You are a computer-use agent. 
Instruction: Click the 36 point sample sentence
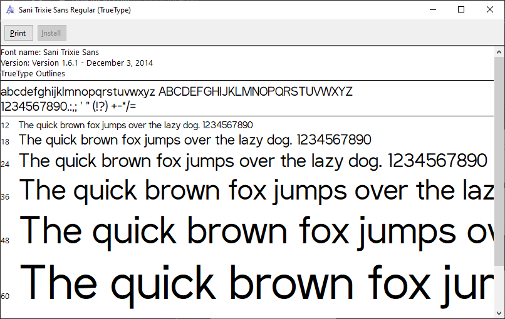(x=256, y=191)
